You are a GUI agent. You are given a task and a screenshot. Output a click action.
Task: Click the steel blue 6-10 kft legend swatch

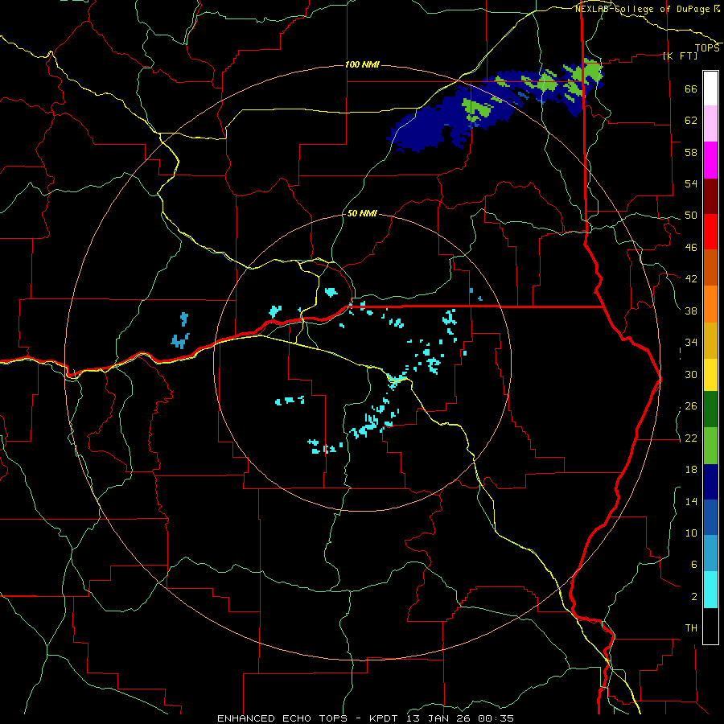710,553
